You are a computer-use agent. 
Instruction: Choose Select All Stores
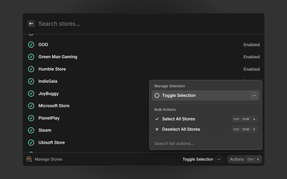pos(206,119)
